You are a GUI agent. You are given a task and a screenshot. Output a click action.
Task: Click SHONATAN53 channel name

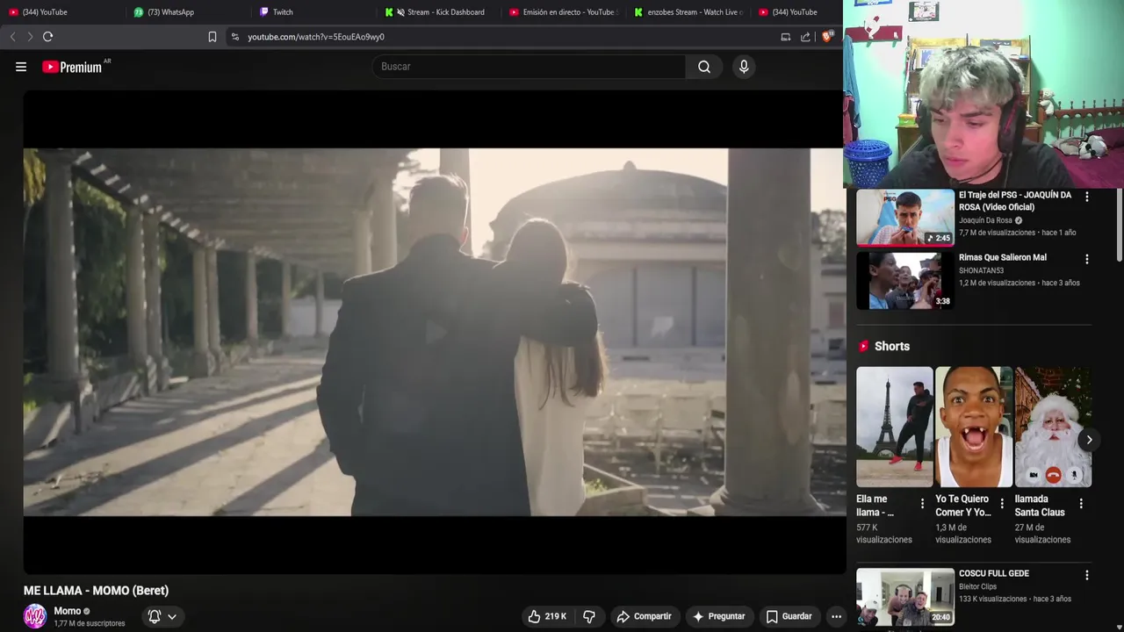981,270
